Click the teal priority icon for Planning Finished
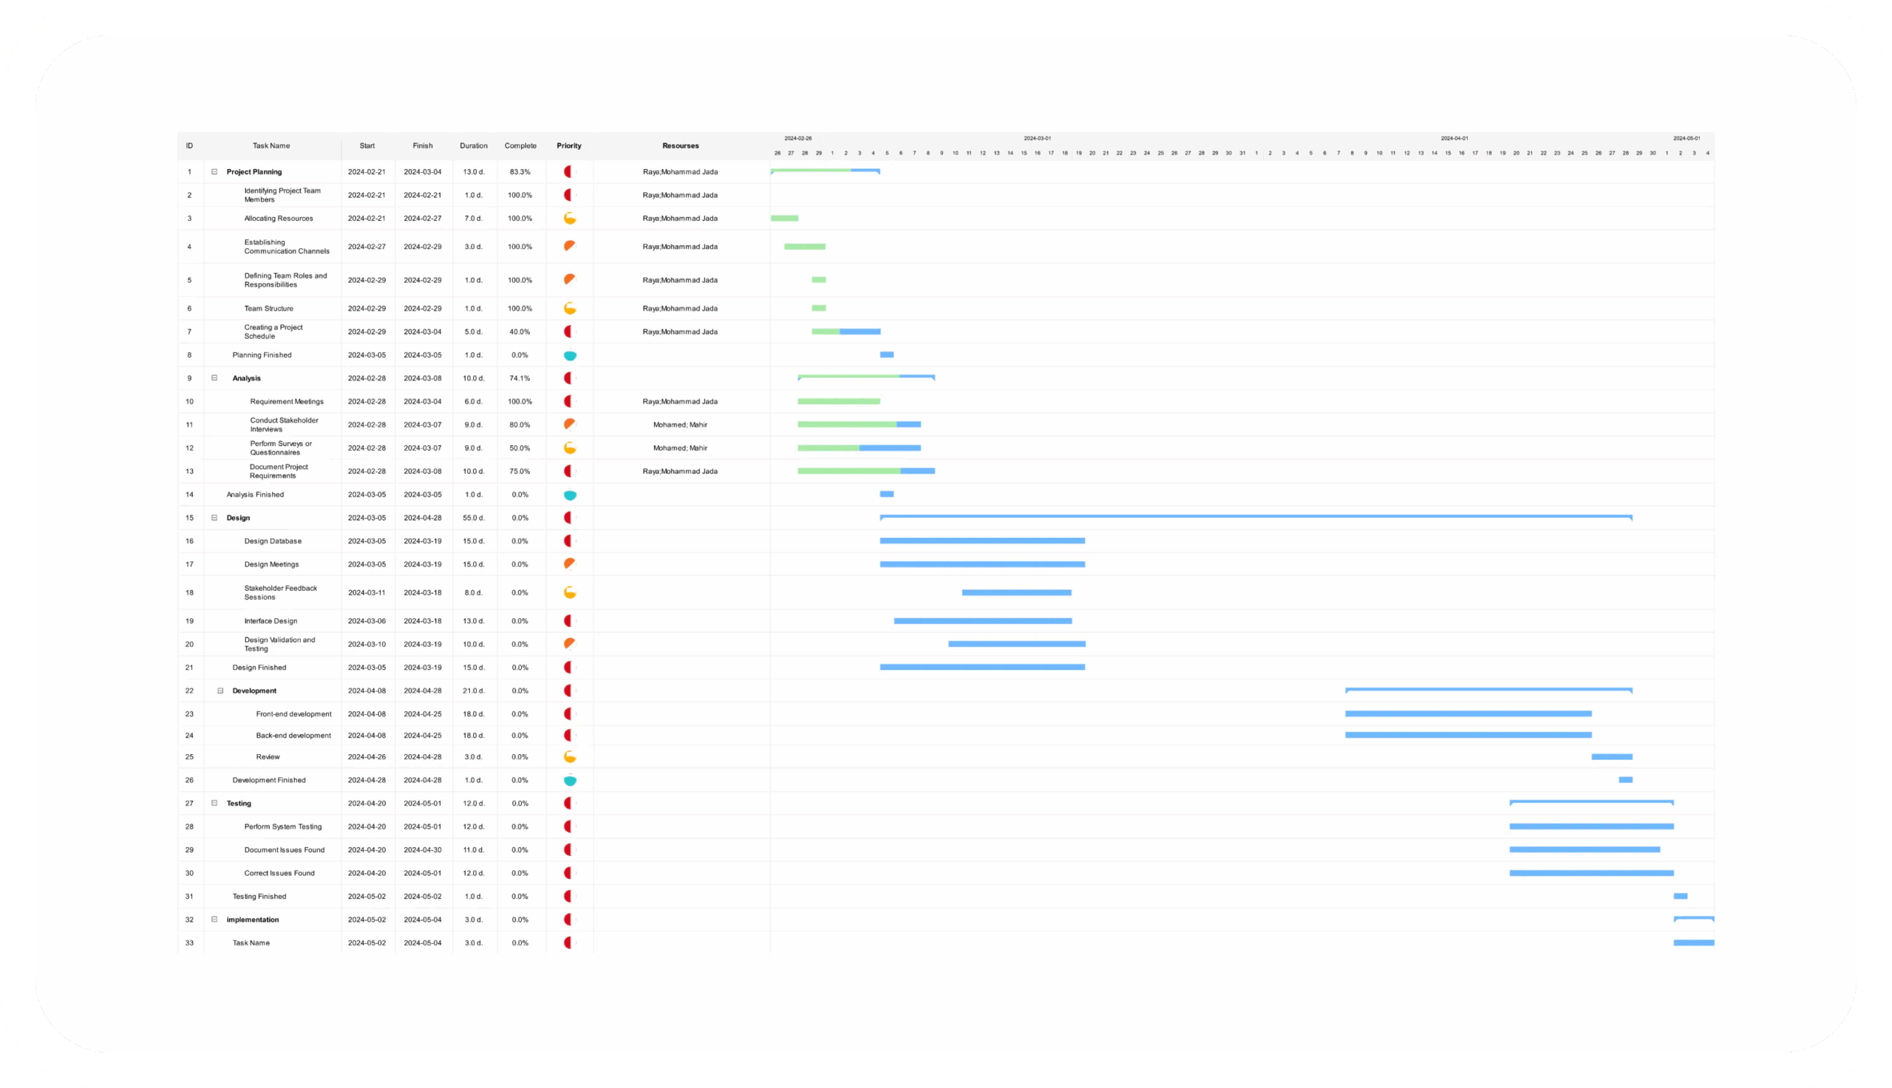Viewport: 1892px width, 1088px height. pos(570,355)
